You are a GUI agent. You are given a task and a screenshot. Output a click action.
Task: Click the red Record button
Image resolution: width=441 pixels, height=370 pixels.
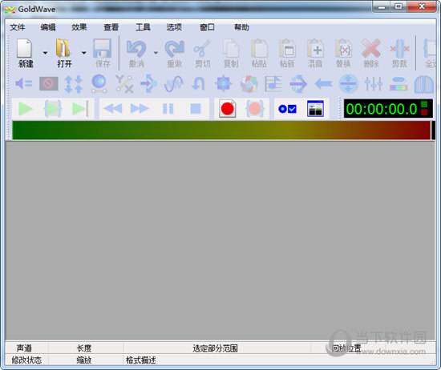click(227, 109)
